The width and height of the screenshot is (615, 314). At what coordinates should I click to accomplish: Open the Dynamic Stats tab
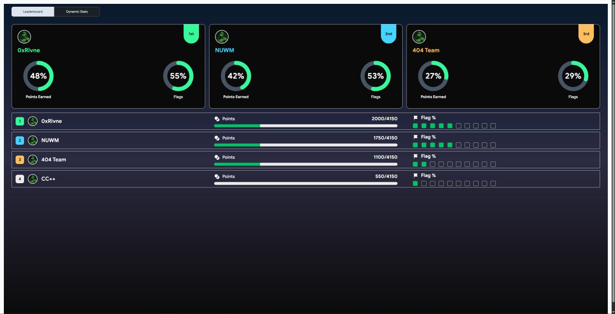[77, 12]
